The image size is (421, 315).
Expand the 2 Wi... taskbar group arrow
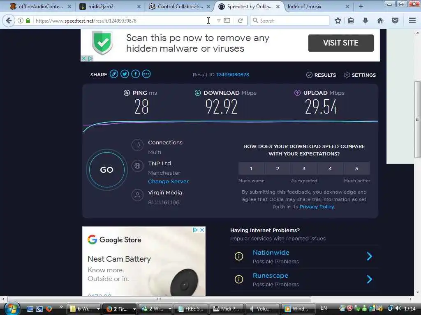(170, 309)
